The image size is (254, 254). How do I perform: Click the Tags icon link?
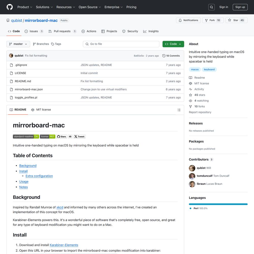[56, 44]
